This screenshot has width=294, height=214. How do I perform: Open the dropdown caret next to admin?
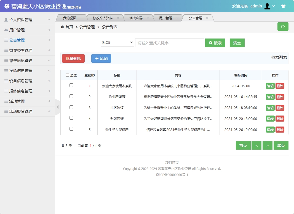point(274,6)
